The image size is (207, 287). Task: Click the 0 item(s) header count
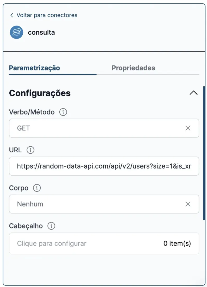click(177, 243)
